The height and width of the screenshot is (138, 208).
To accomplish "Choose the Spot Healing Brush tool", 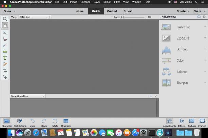I will [x=5, y=64].
